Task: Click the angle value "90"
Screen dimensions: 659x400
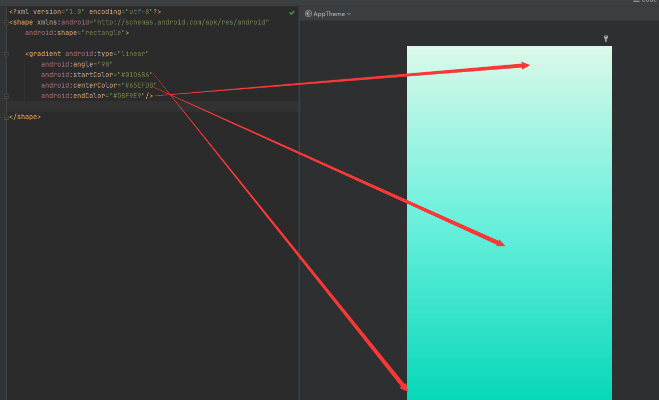Action: tap(105, 64)
